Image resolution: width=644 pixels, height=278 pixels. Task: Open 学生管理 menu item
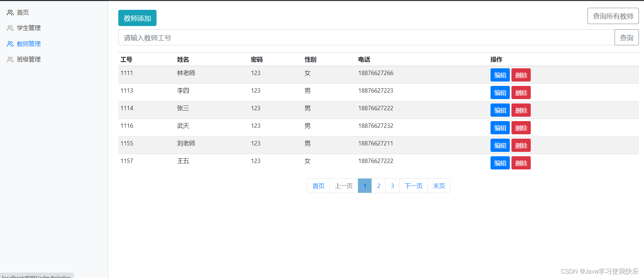coord(29,28)
